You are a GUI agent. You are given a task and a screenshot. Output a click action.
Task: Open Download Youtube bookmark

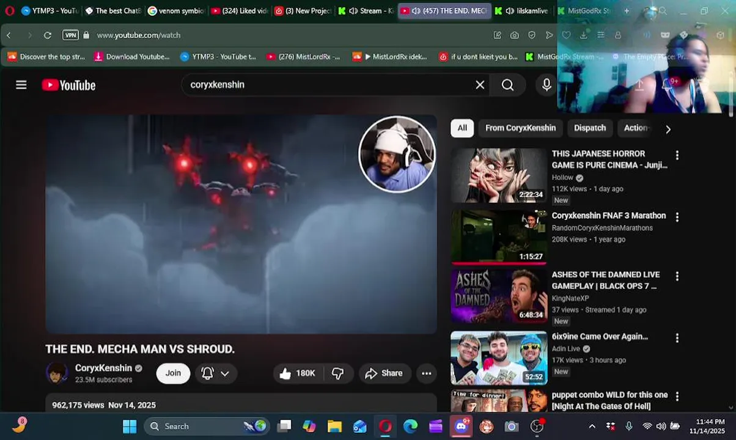(131, 57)
